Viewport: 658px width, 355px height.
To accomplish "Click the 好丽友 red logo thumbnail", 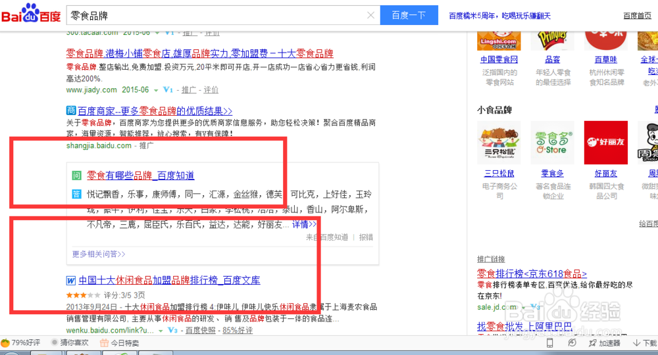I will [605, 143].
